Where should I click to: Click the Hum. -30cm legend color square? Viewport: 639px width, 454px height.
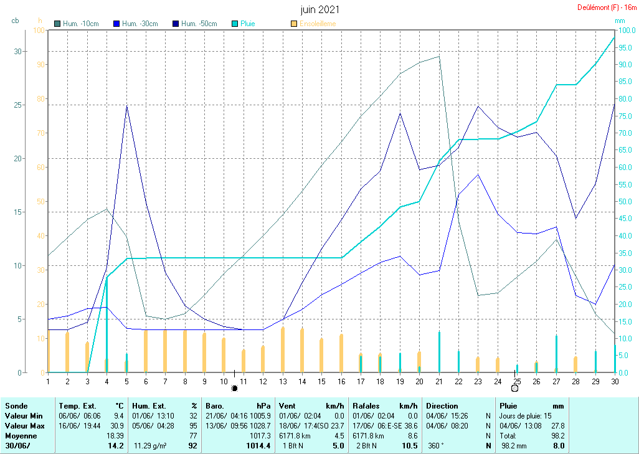coord(116,24)
